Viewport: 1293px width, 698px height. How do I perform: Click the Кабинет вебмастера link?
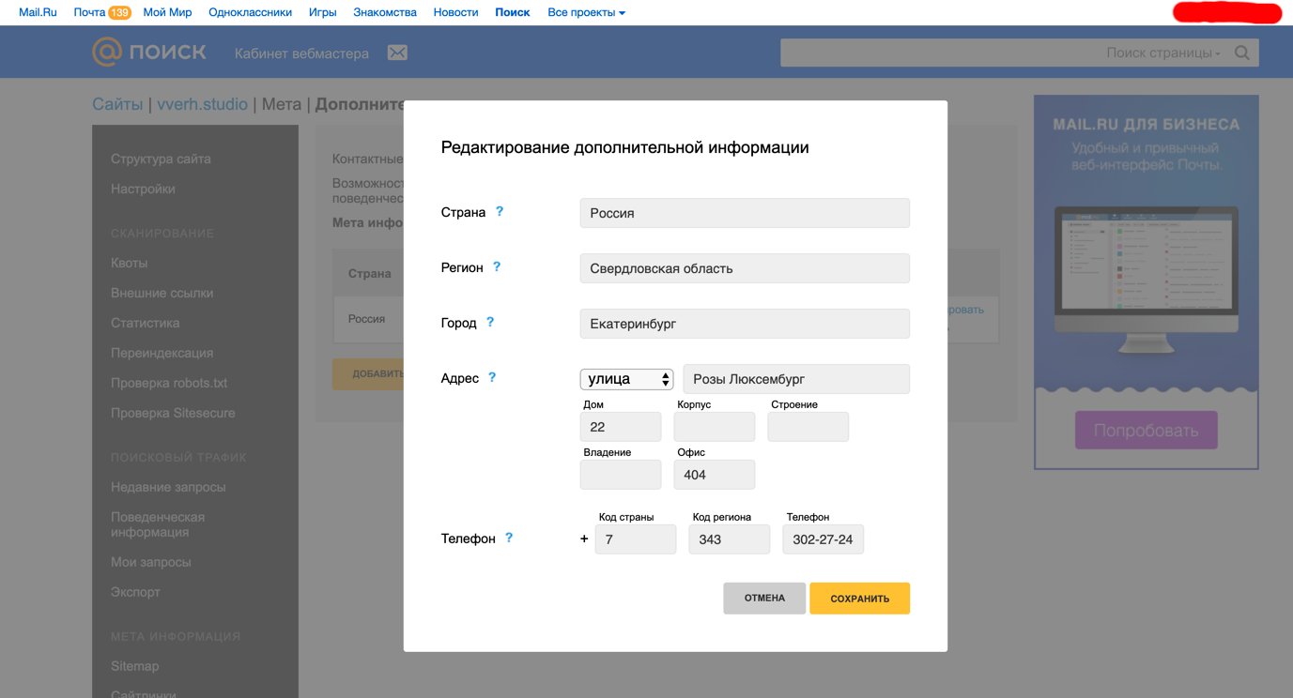pos(301,53)
